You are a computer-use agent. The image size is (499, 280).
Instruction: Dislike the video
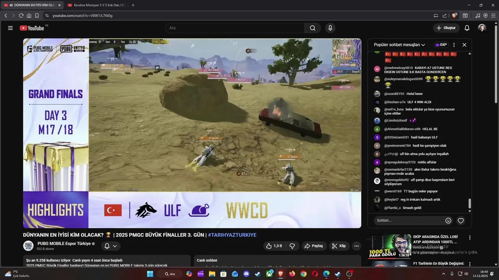pos(292,246)
